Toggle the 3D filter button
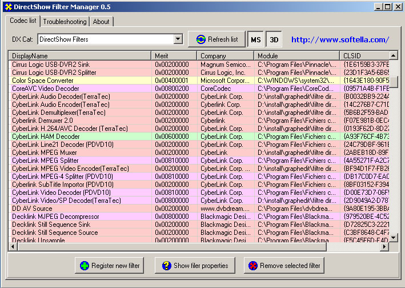The height and width of the screenshot is (288, 405). (x=274, y=39)
